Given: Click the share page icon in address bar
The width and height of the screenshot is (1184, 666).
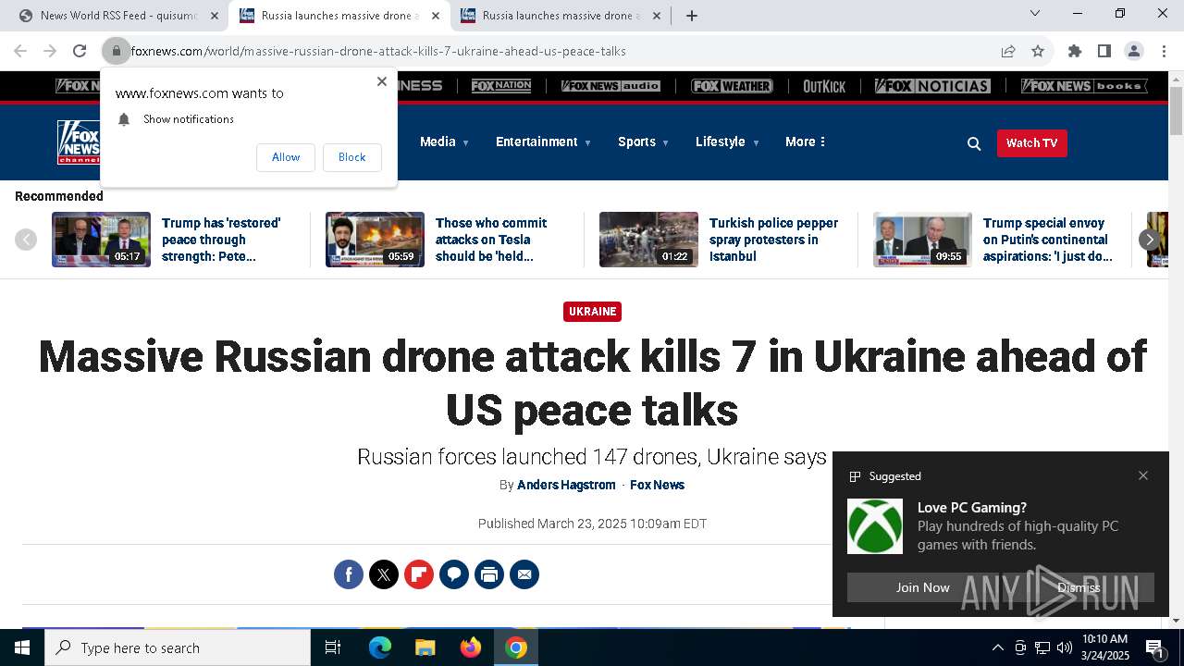Looking at the screenshot, I should tap(1008, 51).
